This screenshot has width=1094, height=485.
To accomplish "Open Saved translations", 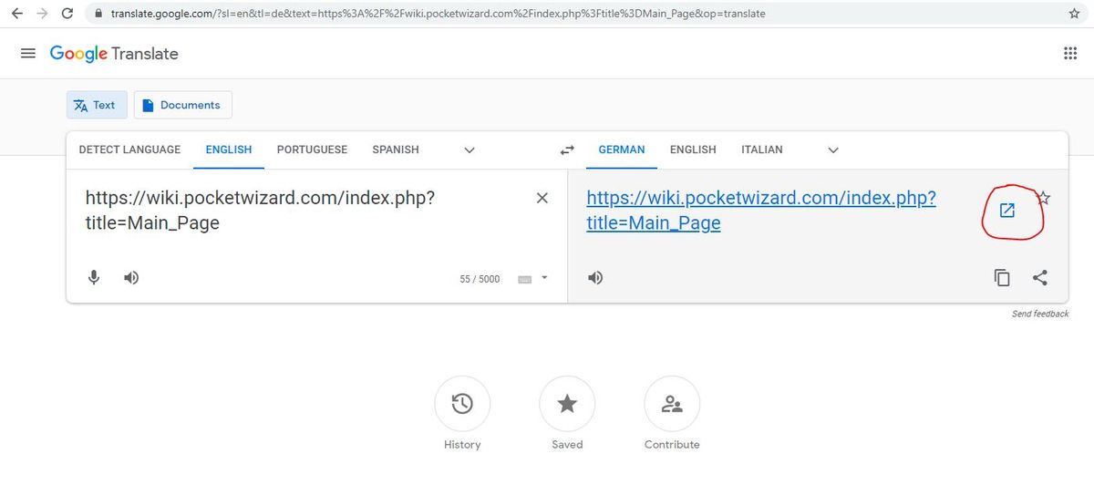I will [567, 404].
